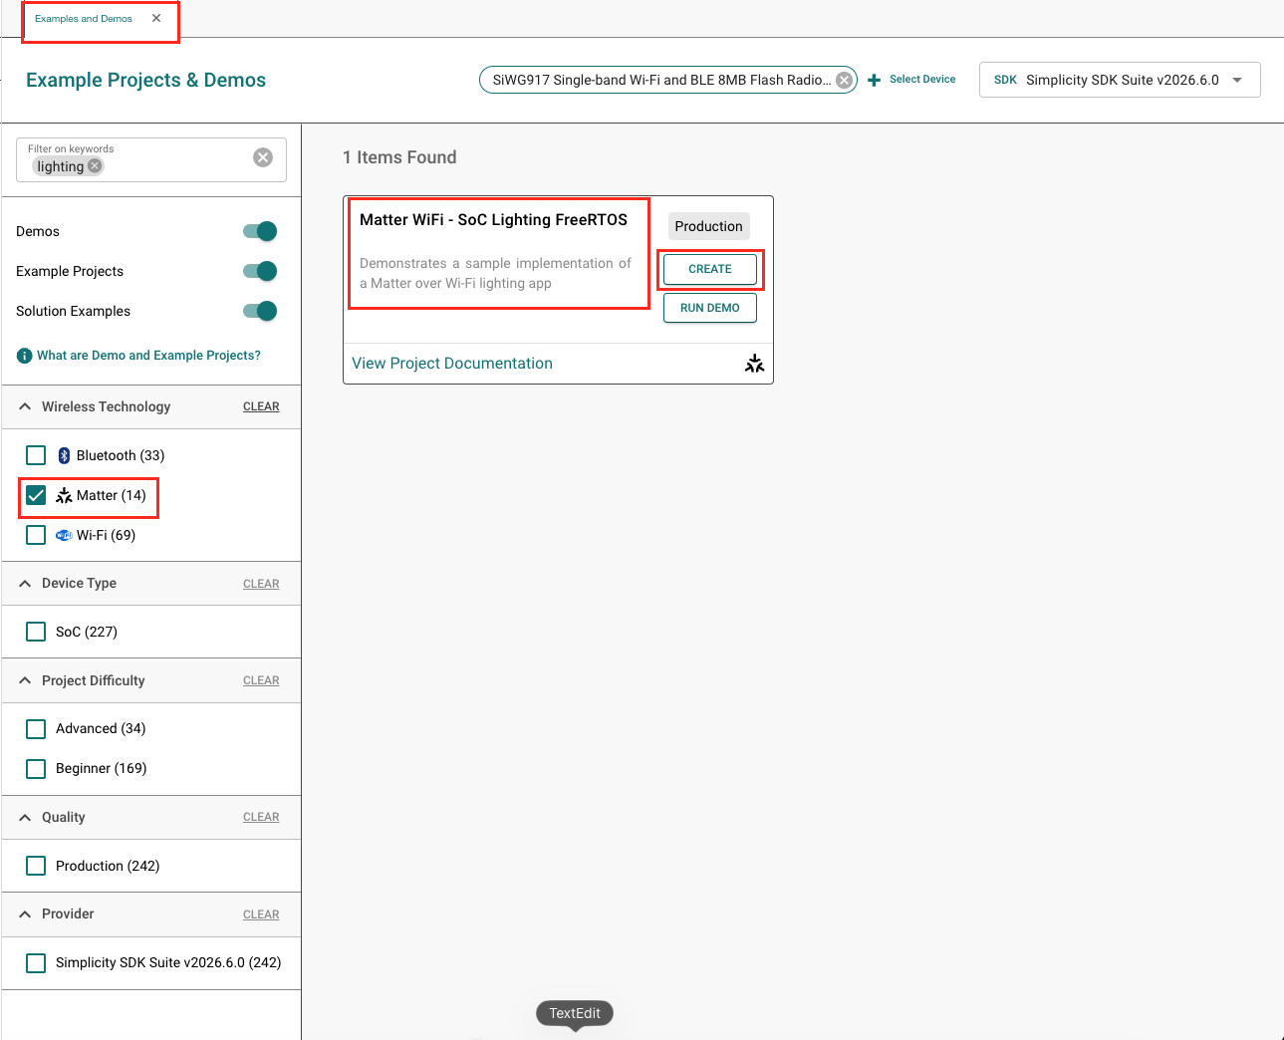Click the Matter icon on the project card
The height and width of the screenshot is (1040, 1284).
pyautogui.click(x=755, y=364)
